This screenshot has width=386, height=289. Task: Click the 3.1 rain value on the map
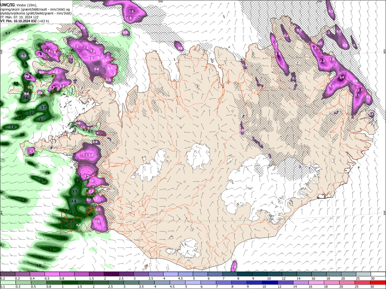tap(75, 191)
